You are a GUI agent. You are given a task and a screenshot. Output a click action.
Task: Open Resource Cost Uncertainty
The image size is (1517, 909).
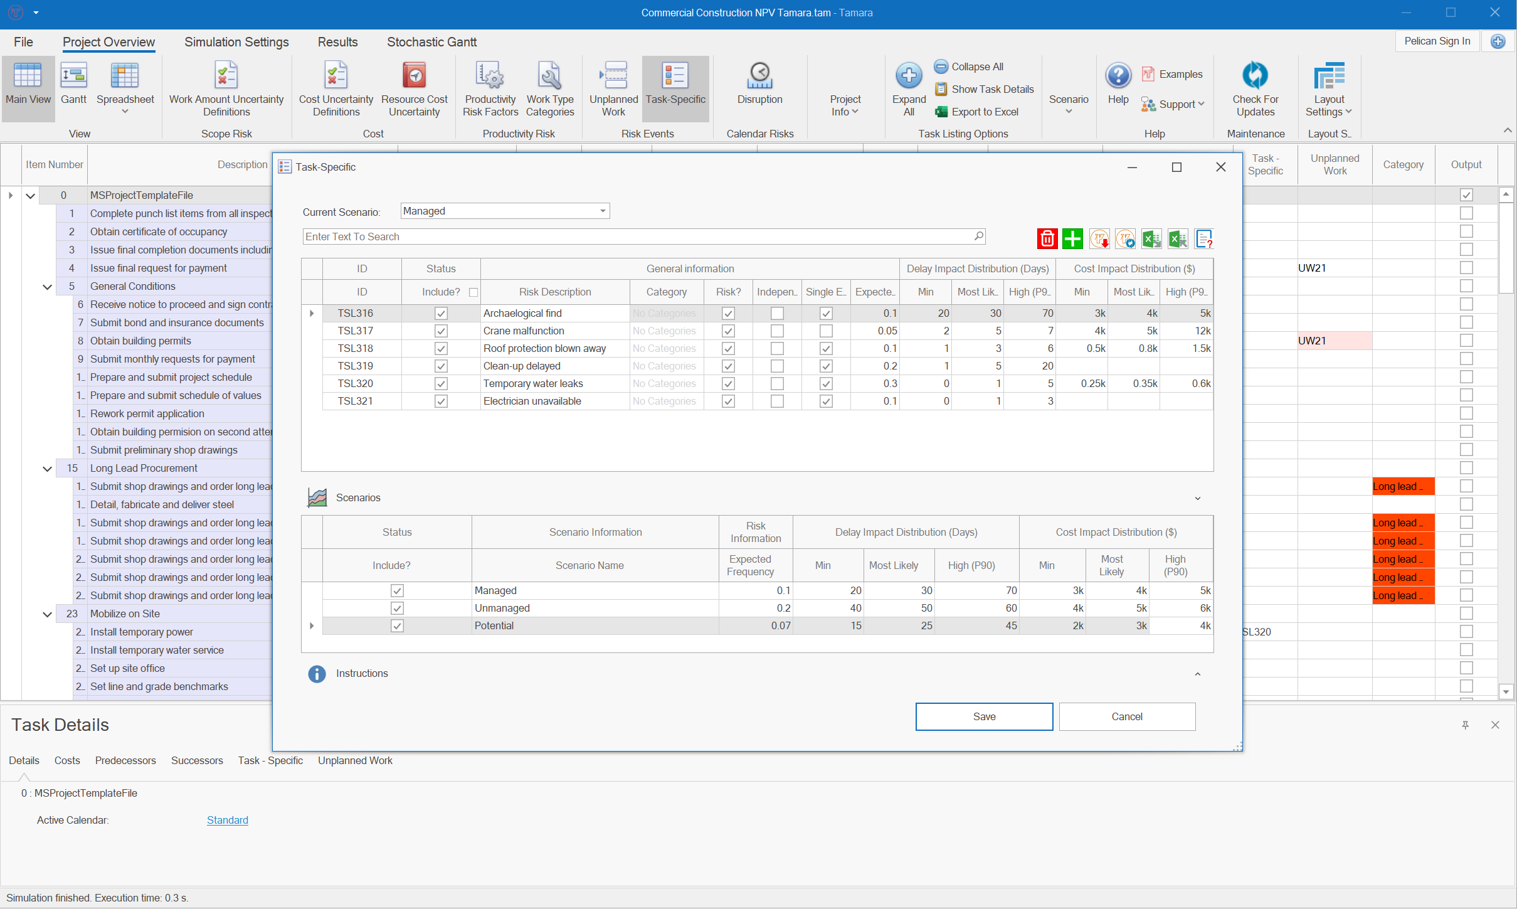[x=415, y=88]
